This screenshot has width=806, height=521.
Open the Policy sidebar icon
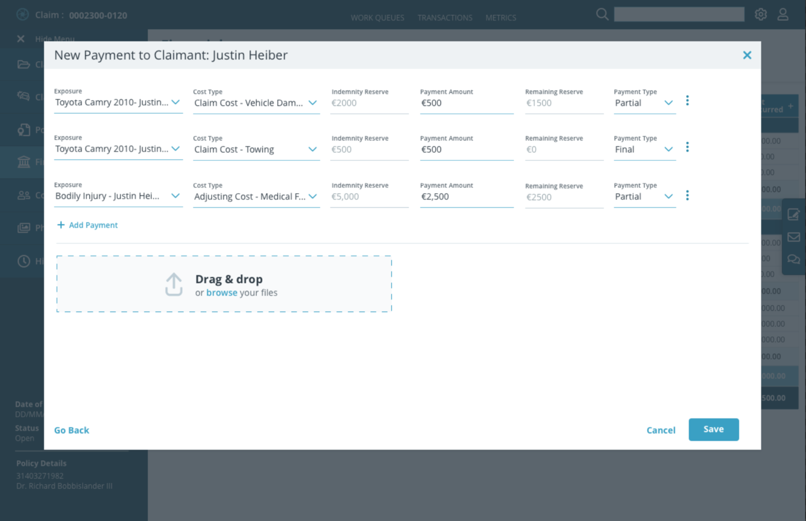click(x=25, y=129)
